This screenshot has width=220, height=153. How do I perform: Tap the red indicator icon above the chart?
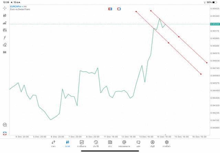(110, 9)
